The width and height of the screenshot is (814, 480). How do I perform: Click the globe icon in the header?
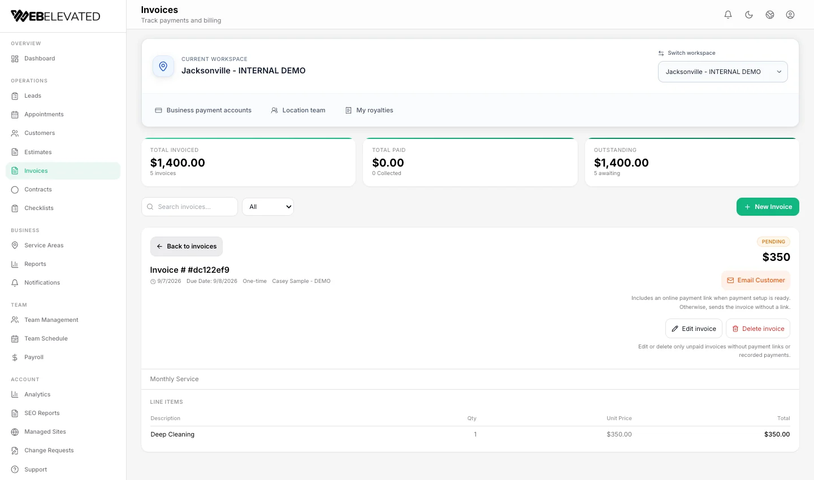point(770,15)
